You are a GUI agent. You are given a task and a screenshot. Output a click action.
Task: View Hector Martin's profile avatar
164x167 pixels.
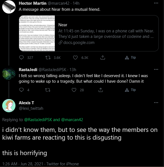pos(9,7)
